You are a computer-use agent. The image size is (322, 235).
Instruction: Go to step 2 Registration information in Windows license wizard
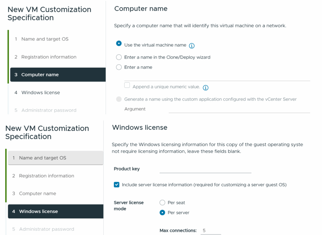56,176
